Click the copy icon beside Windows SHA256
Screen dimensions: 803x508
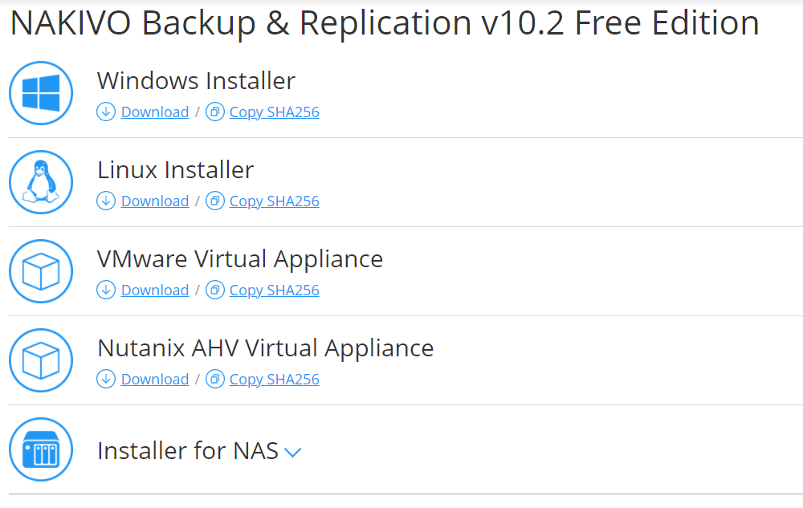pyautogui.click(x=215, y=112)
